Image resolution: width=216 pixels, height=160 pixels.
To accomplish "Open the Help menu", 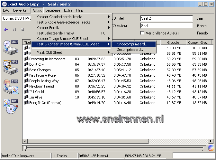I will pos(80,10).
